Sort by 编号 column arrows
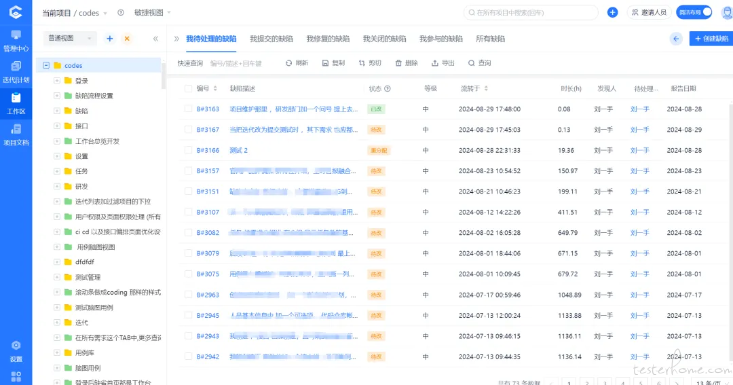The width and height of the screenshot is (733, 385). (x=215, y=88)
